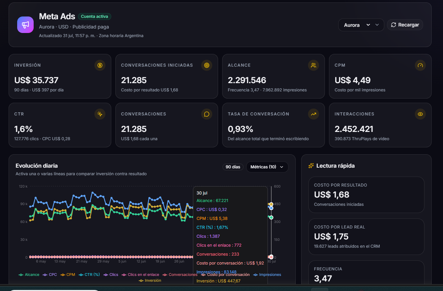Click the gauge icon in CPM card
The image size is (443, 291).
point(420,65)
